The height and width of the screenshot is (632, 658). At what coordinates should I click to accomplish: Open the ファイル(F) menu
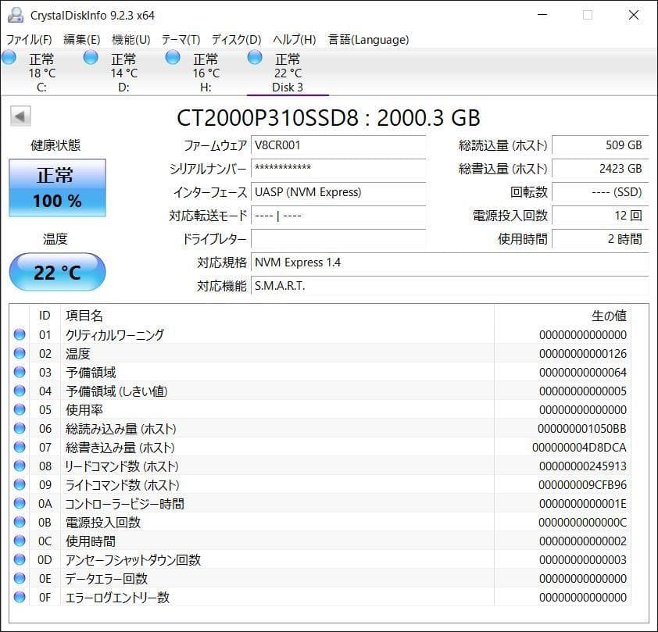[29, 39]
